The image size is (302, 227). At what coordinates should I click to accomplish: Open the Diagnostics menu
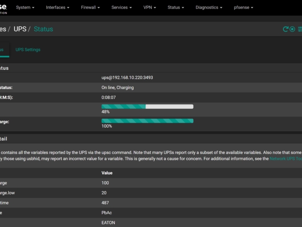(x=209, y=8)
